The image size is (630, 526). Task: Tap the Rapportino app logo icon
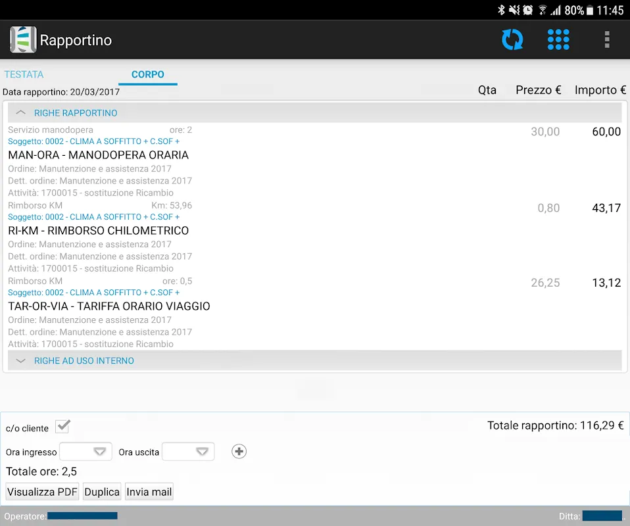[x=23, y=40]
